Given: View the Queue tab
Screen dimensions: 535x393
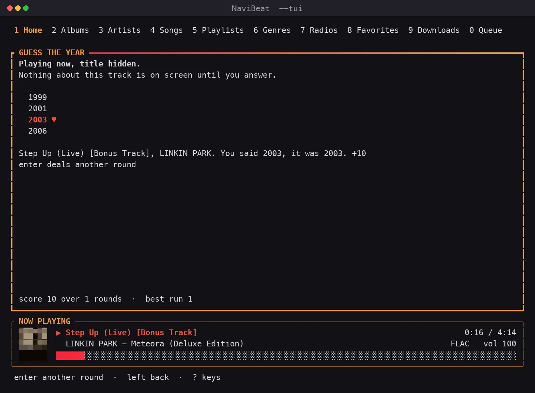Looking at the screenshot, I should point(486,30).
